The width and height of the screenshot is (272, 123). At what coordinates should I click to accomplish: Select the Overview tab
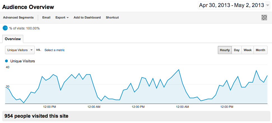point(13,39)
